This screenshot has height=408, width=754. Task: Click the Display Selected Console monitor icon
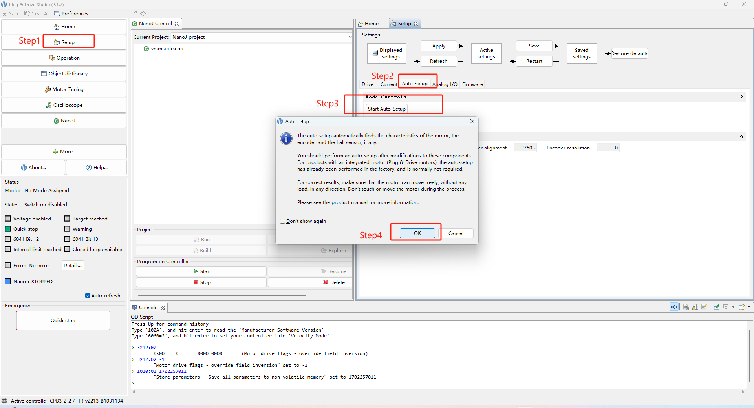(726, 307)
